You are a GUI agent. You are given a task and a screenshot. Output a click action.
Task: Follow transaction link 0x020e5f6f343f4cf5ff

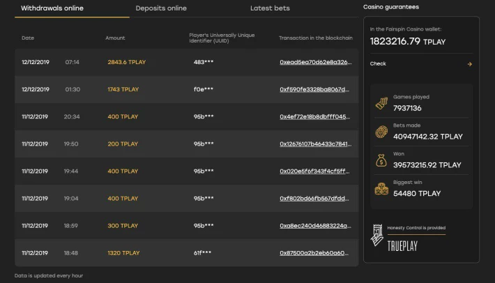[314, 171]
